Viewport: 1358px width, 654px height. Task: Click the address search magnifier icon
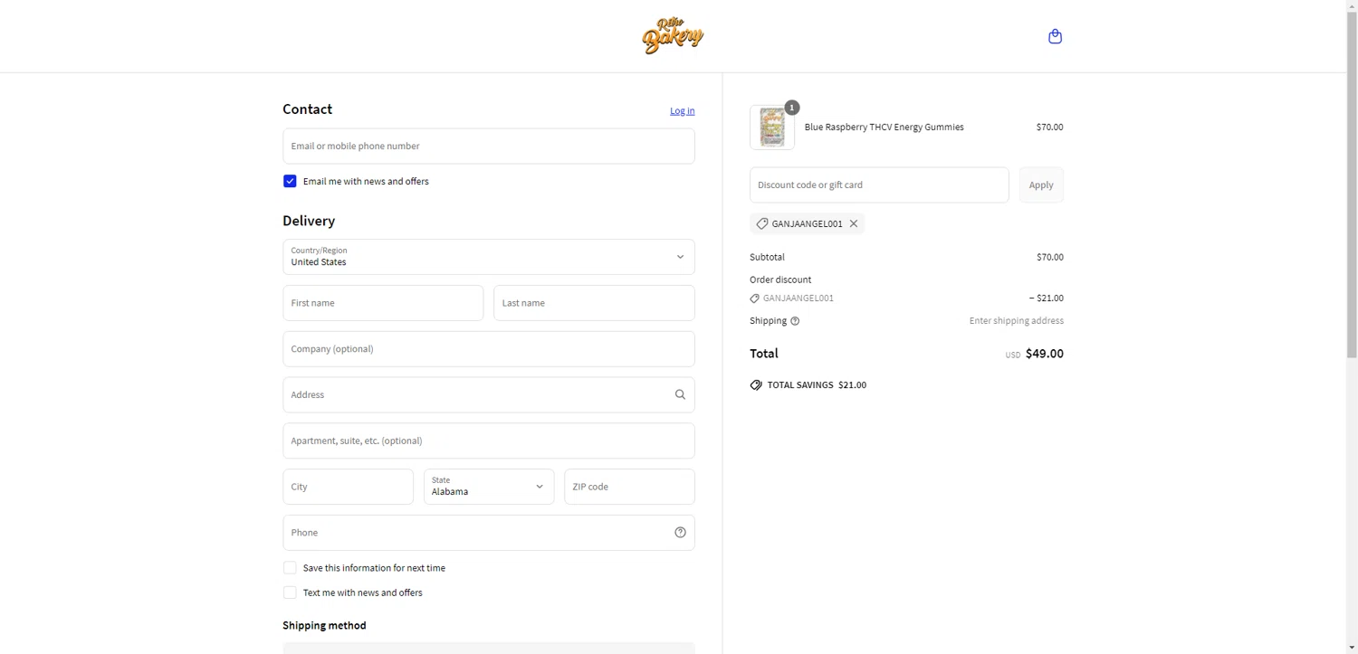tap(680, 394)
